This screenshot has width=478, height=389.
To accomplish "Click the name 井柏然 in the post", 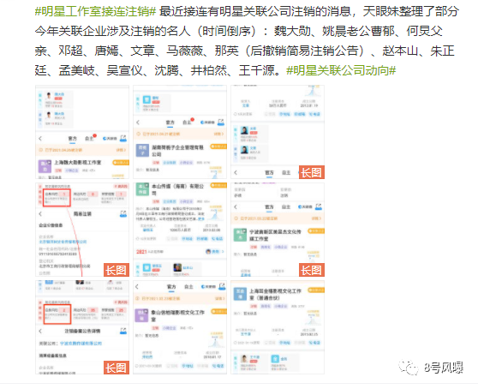I will 208,71.
